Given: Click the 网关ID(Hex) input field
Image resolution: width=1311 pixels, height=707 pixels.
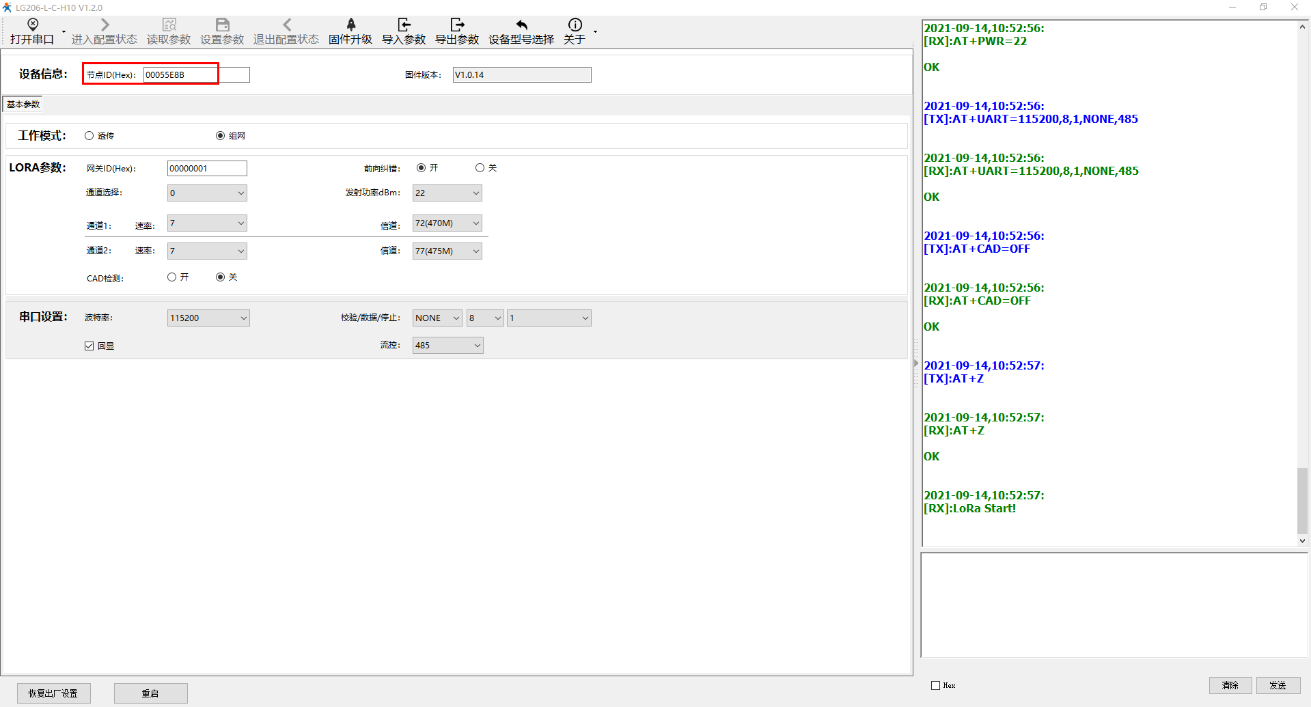Looking at the screenshot, I should pyautogui.click(x=207, y=169).
